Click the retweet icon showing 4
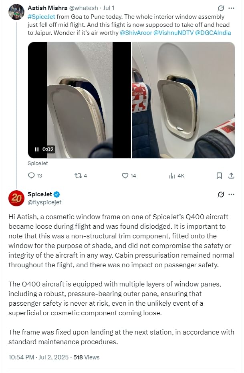Image resolution: width=244 pixels, height=373 pixels. pyautogui.click(x=78, y=175)
